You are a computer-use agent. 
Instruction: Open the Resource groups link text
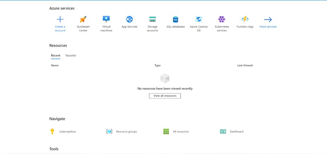pyautogui.click(x=127, y=131)
